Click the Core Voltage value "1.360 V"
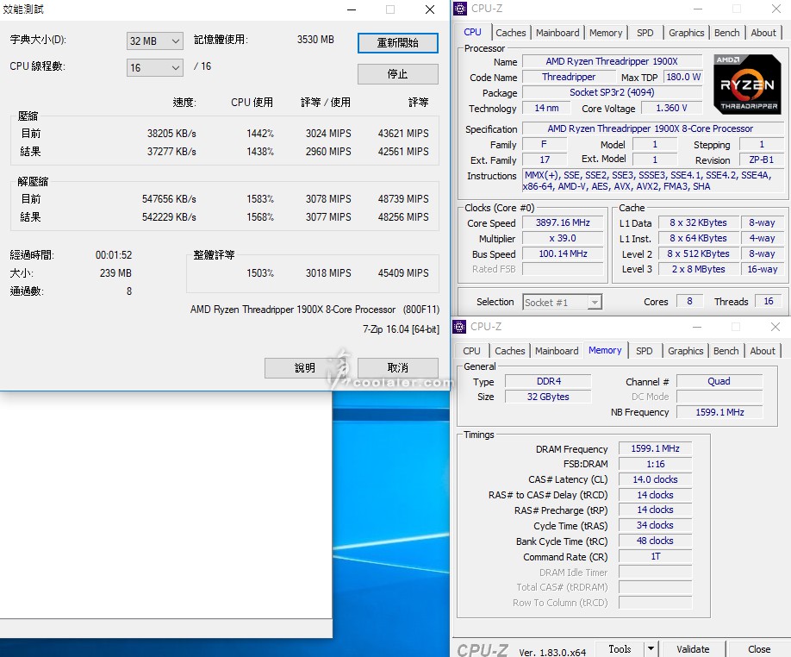The image size is (791, 657). 671,109
